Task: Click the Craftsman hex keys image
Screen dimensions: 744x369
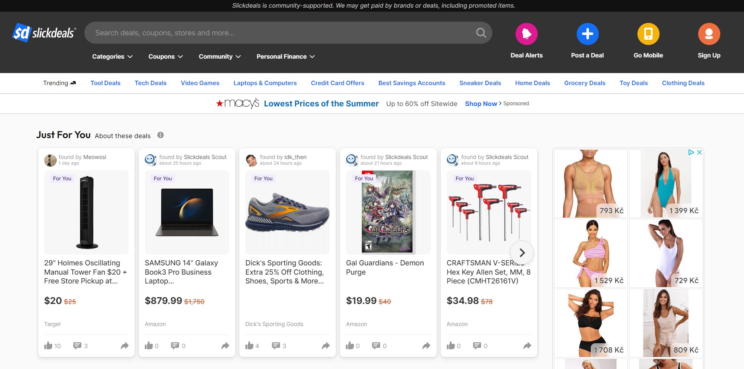Action: 489,212
